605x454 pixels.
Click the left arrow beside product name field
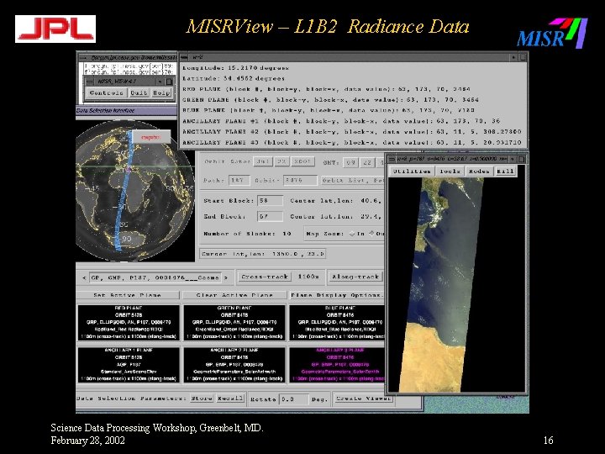click(x=84, y=277)
